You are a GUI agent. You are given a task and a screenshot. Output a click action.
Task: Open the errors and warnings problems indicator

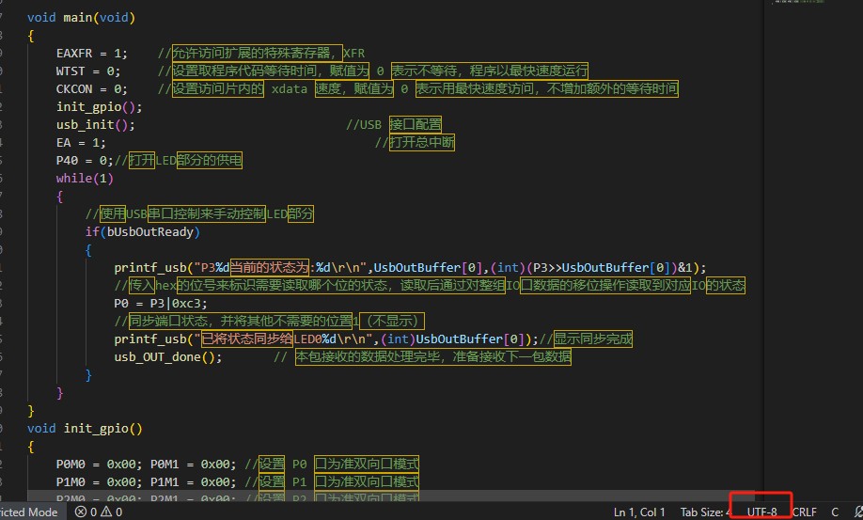click(99, 512)
